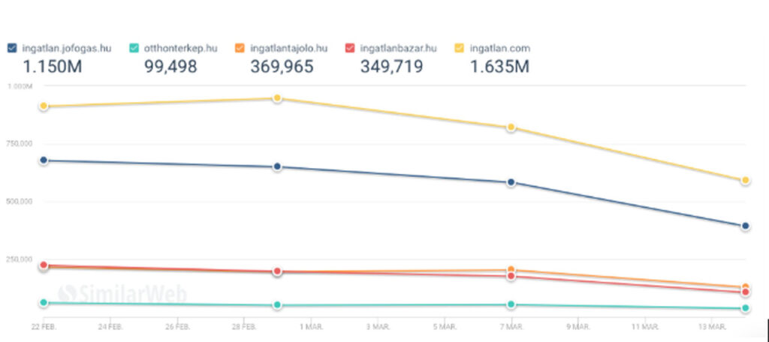This screenshot has width=769, height=342.
Task: Click the ingatlan.jofogas.hu legend label
Action: (x=67, y=49)
